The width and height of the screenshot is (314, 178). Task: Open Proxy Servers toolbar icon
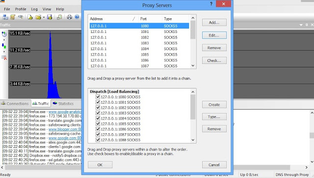(5, 17)
